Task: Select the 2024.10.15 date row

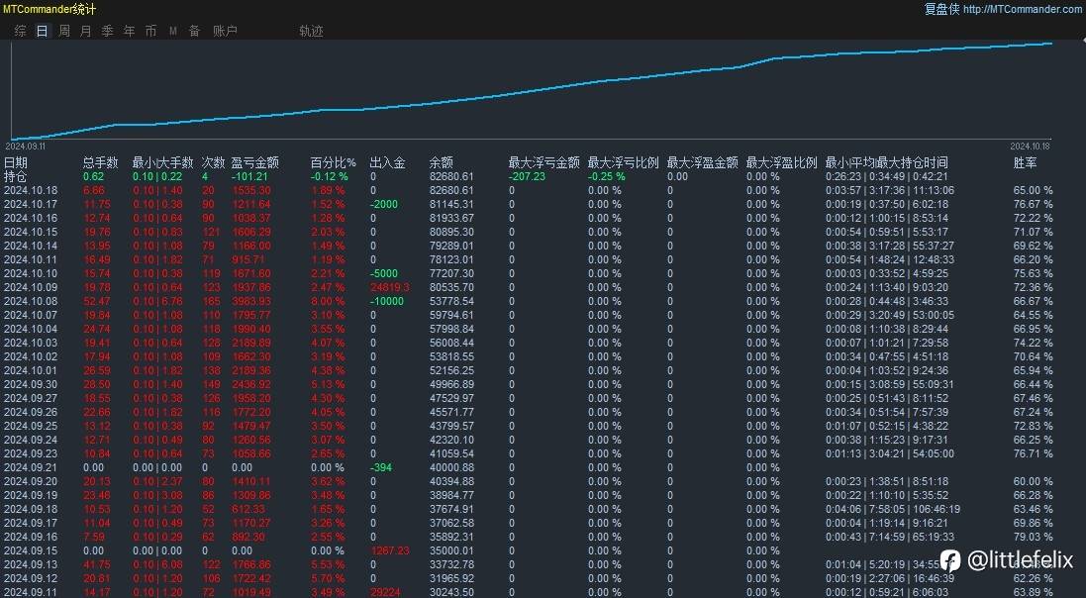Action: [31, 232]
